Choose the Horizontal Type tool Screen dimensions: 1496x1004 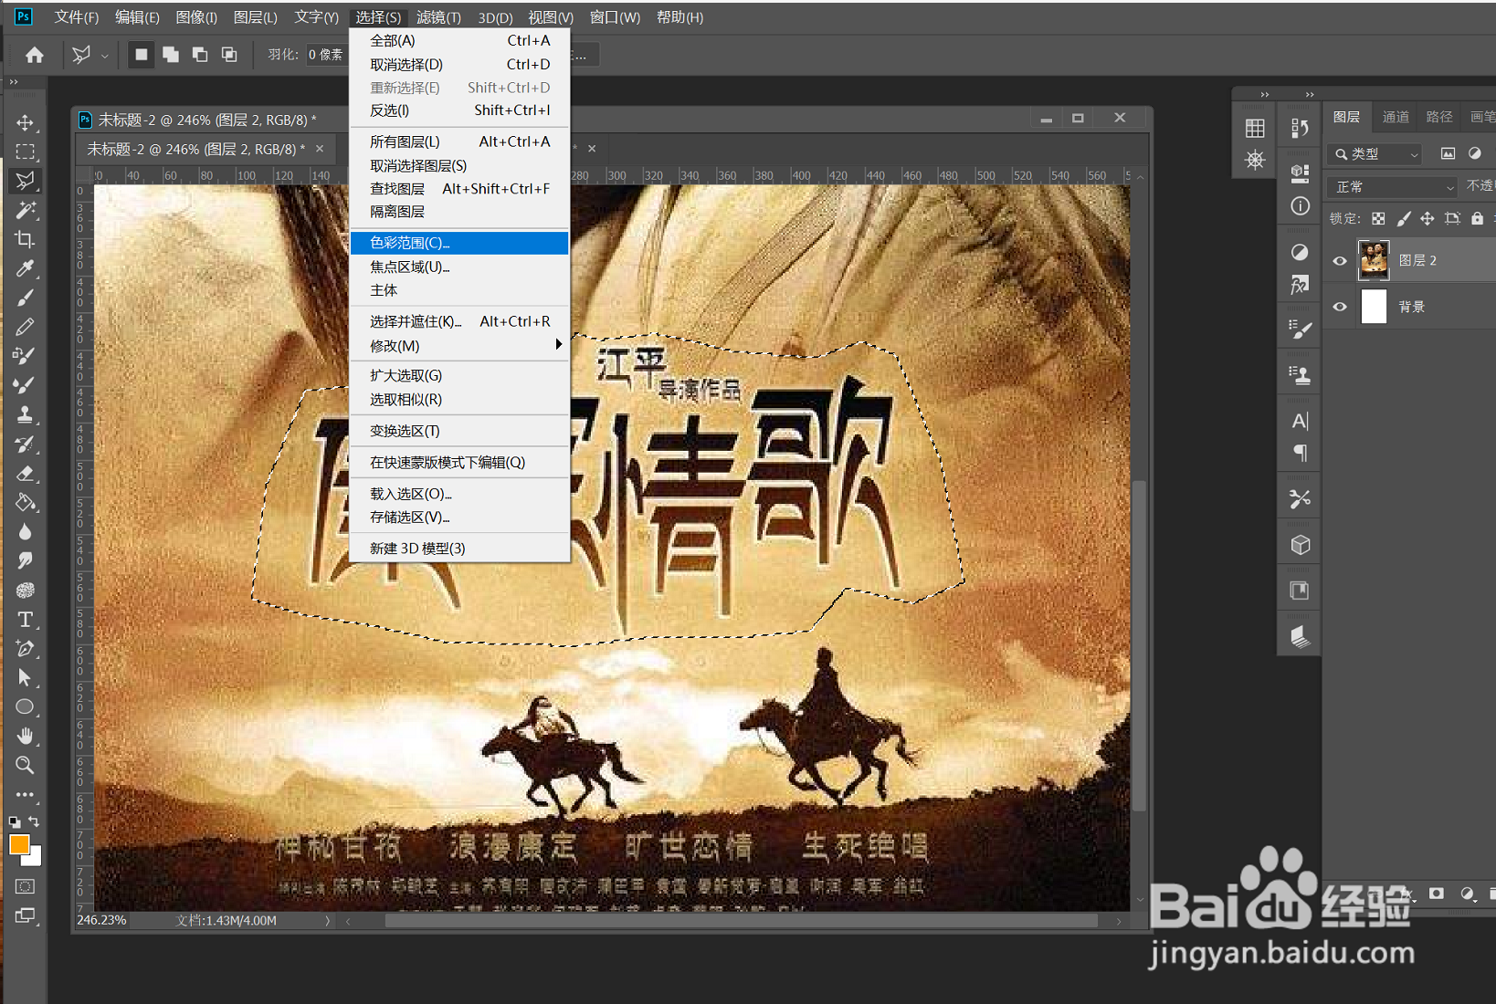(x=26, y=619)
